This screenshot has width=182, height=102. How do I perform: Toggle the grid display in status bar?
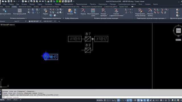[105, 100]
